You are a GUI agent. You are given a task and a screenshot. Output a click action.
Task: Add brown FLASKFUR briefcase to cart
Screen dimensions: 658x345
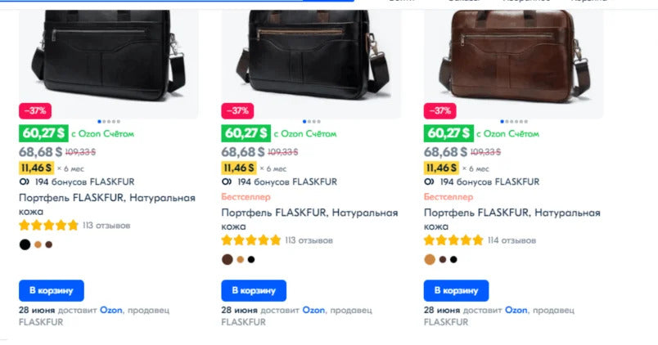456,290
